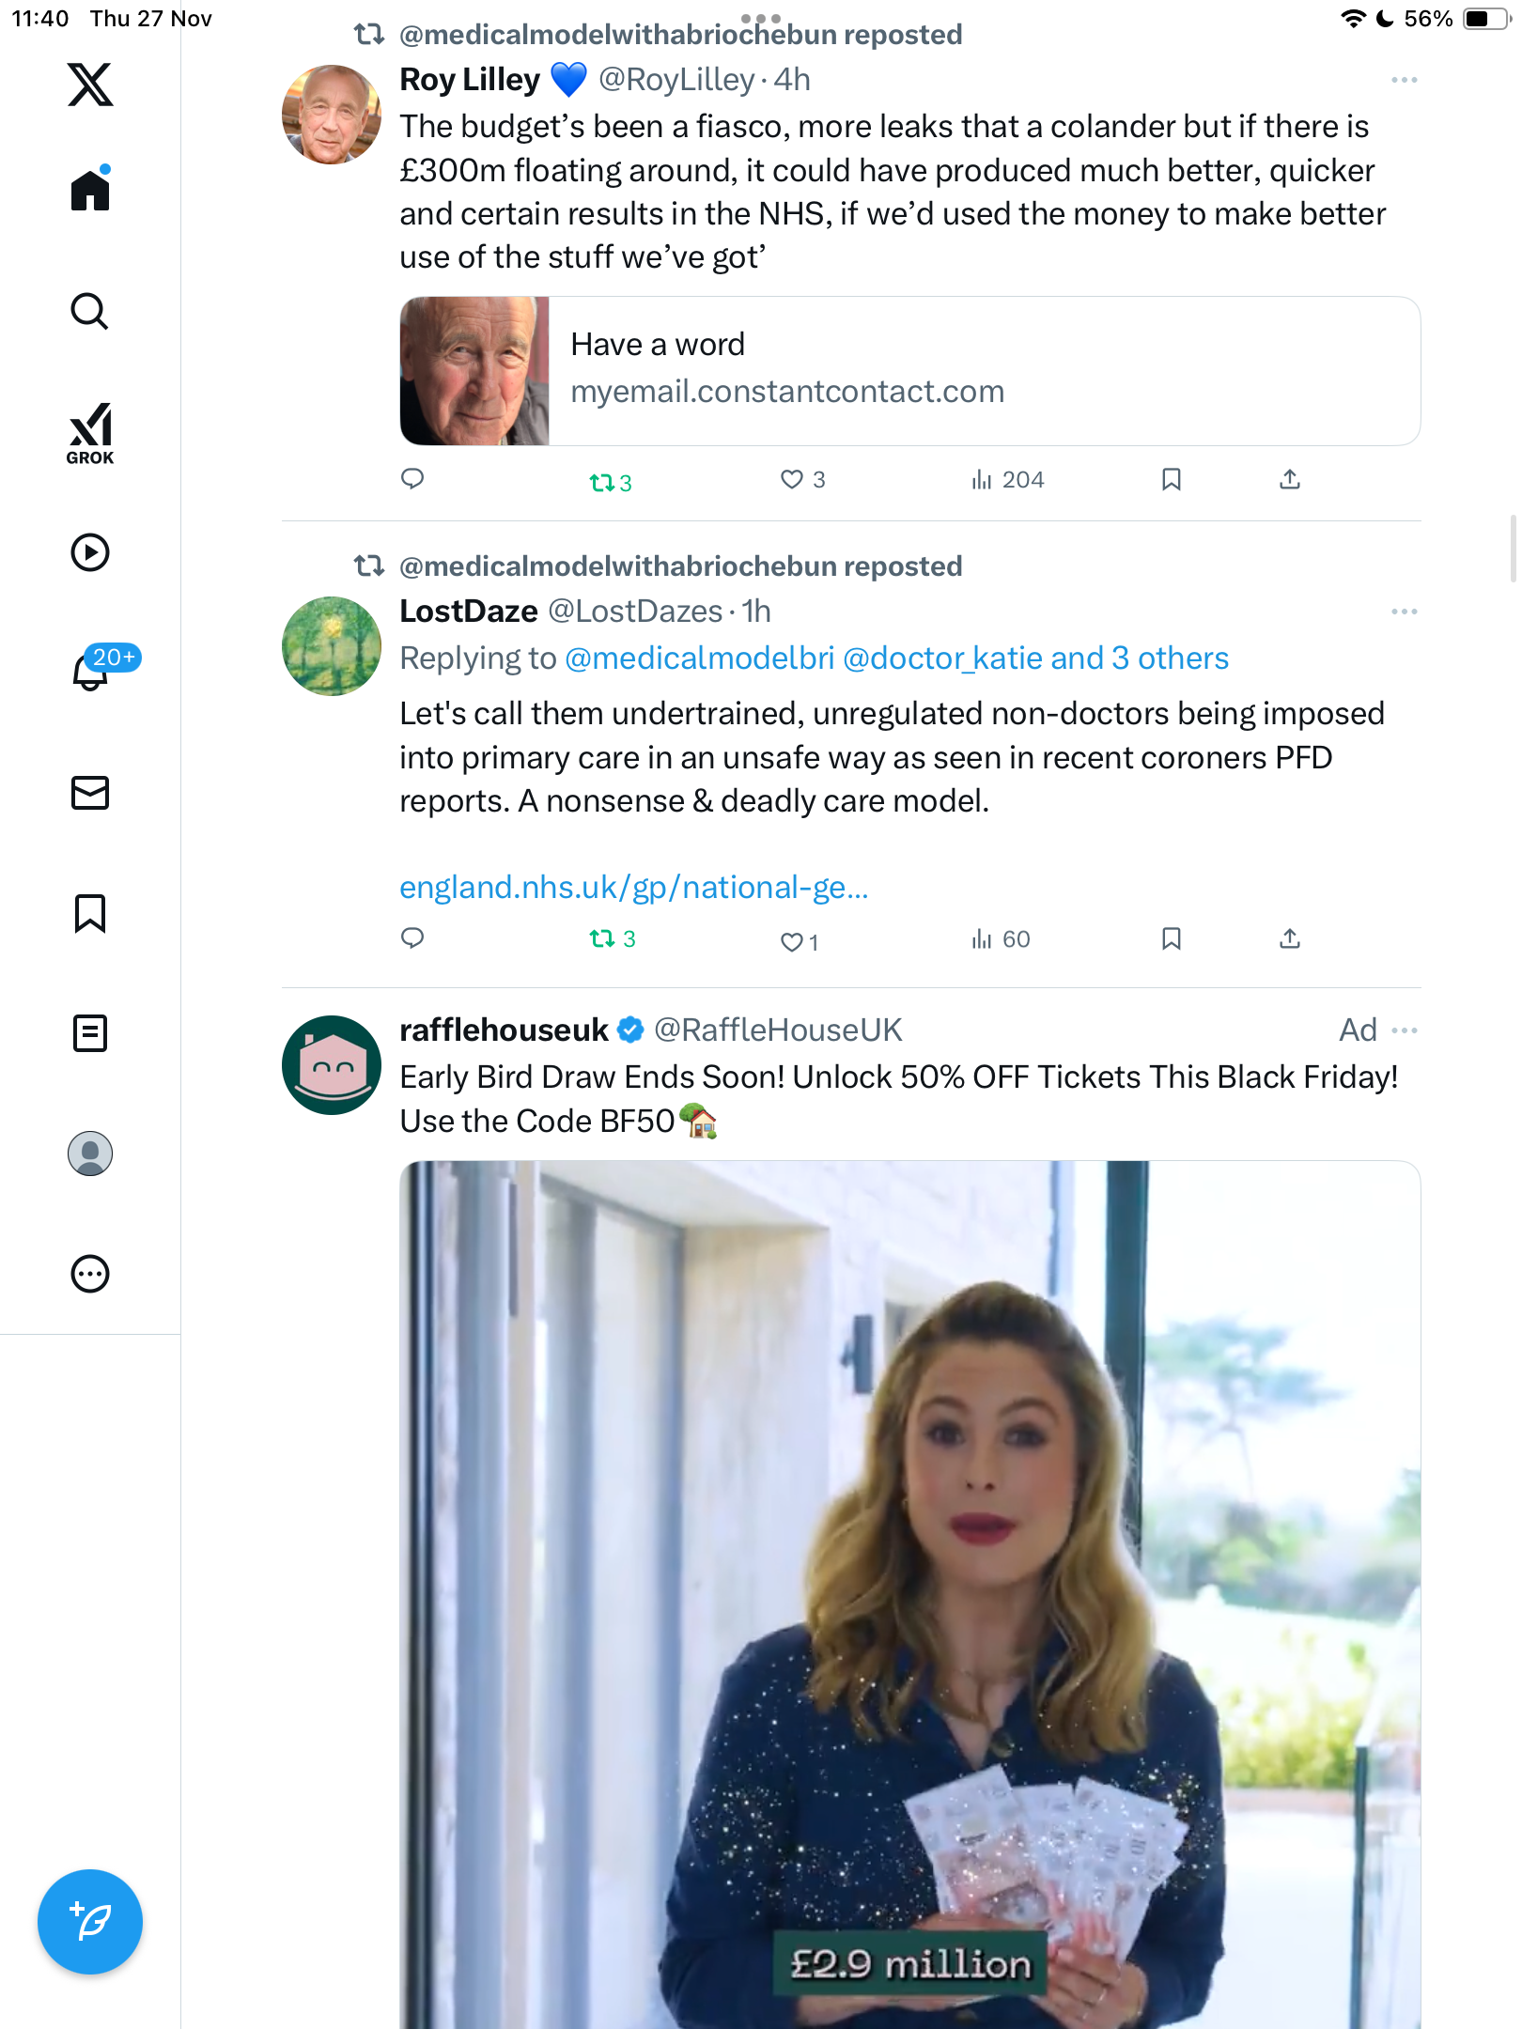1522x2029 pixels.
Task: Bookmark the LostDaze reply post
Action: (1171, 938)
